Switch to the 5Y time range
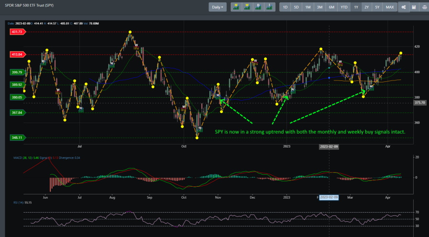This screenshot has height=237, width=429. (x=377, y=7)
